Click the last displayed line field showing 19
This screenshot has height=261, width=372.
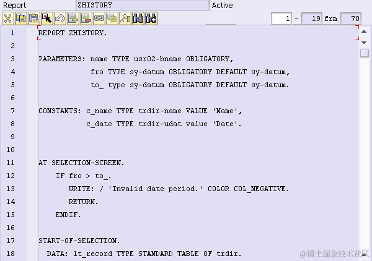[x=312, y=19]
